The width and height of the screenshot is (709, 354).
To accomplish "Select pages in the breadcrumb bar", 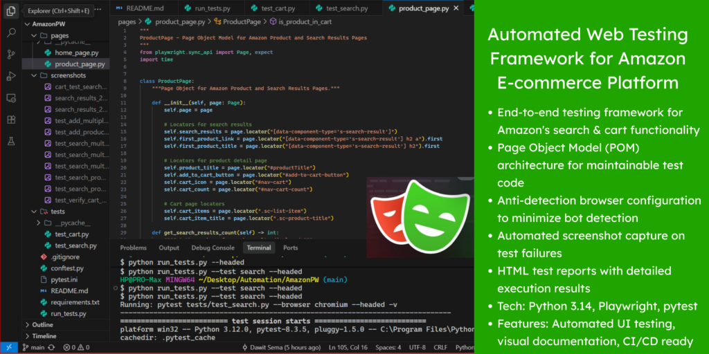I will 127,21.
